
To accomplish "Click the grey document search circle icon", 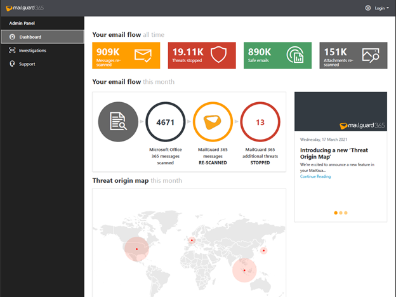I will pos(118,122).
